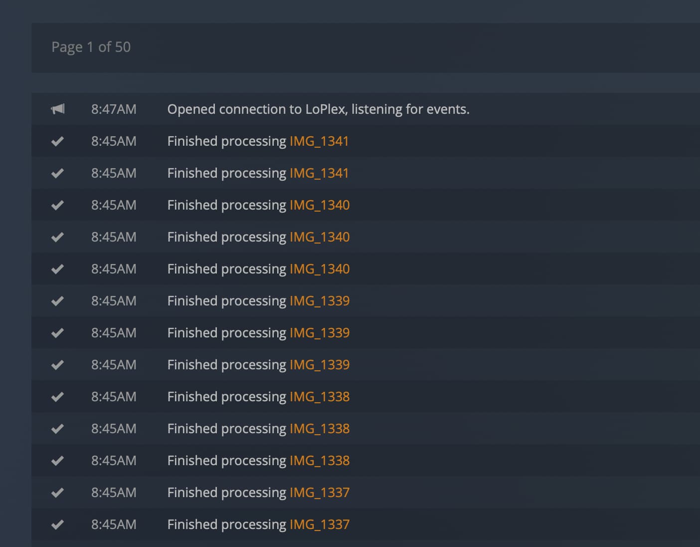700x547 pixels.
Task: Click the checkmark beside the topmost IMG_1338 entry
Action: 58,397
